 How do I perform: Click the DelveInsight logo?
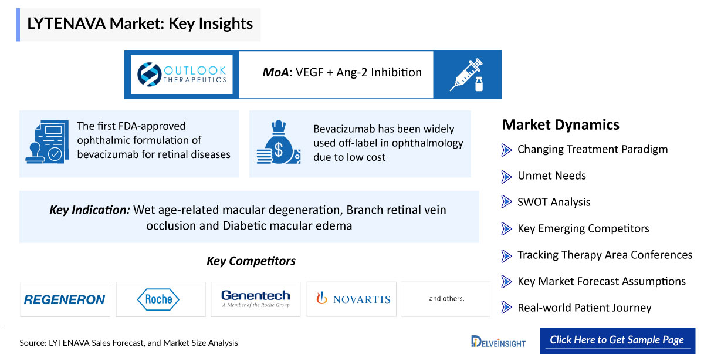coord(499,341)
